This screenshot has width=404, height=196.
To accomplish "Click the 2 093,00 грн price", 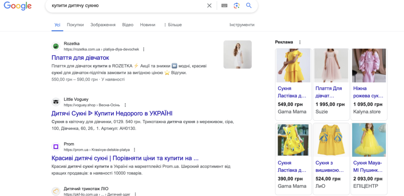I will pyautogui.click(x=368, y=179).
